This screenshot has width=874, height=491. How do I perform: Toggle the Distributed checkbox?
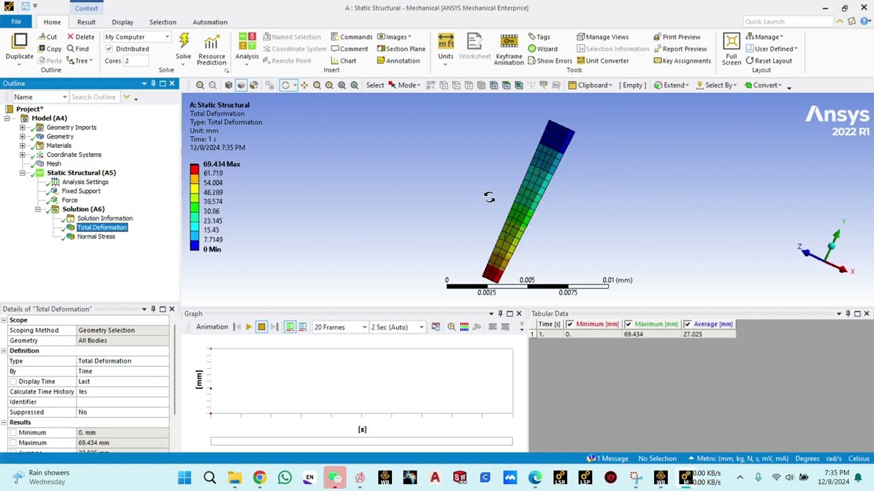tap(109, 49)
